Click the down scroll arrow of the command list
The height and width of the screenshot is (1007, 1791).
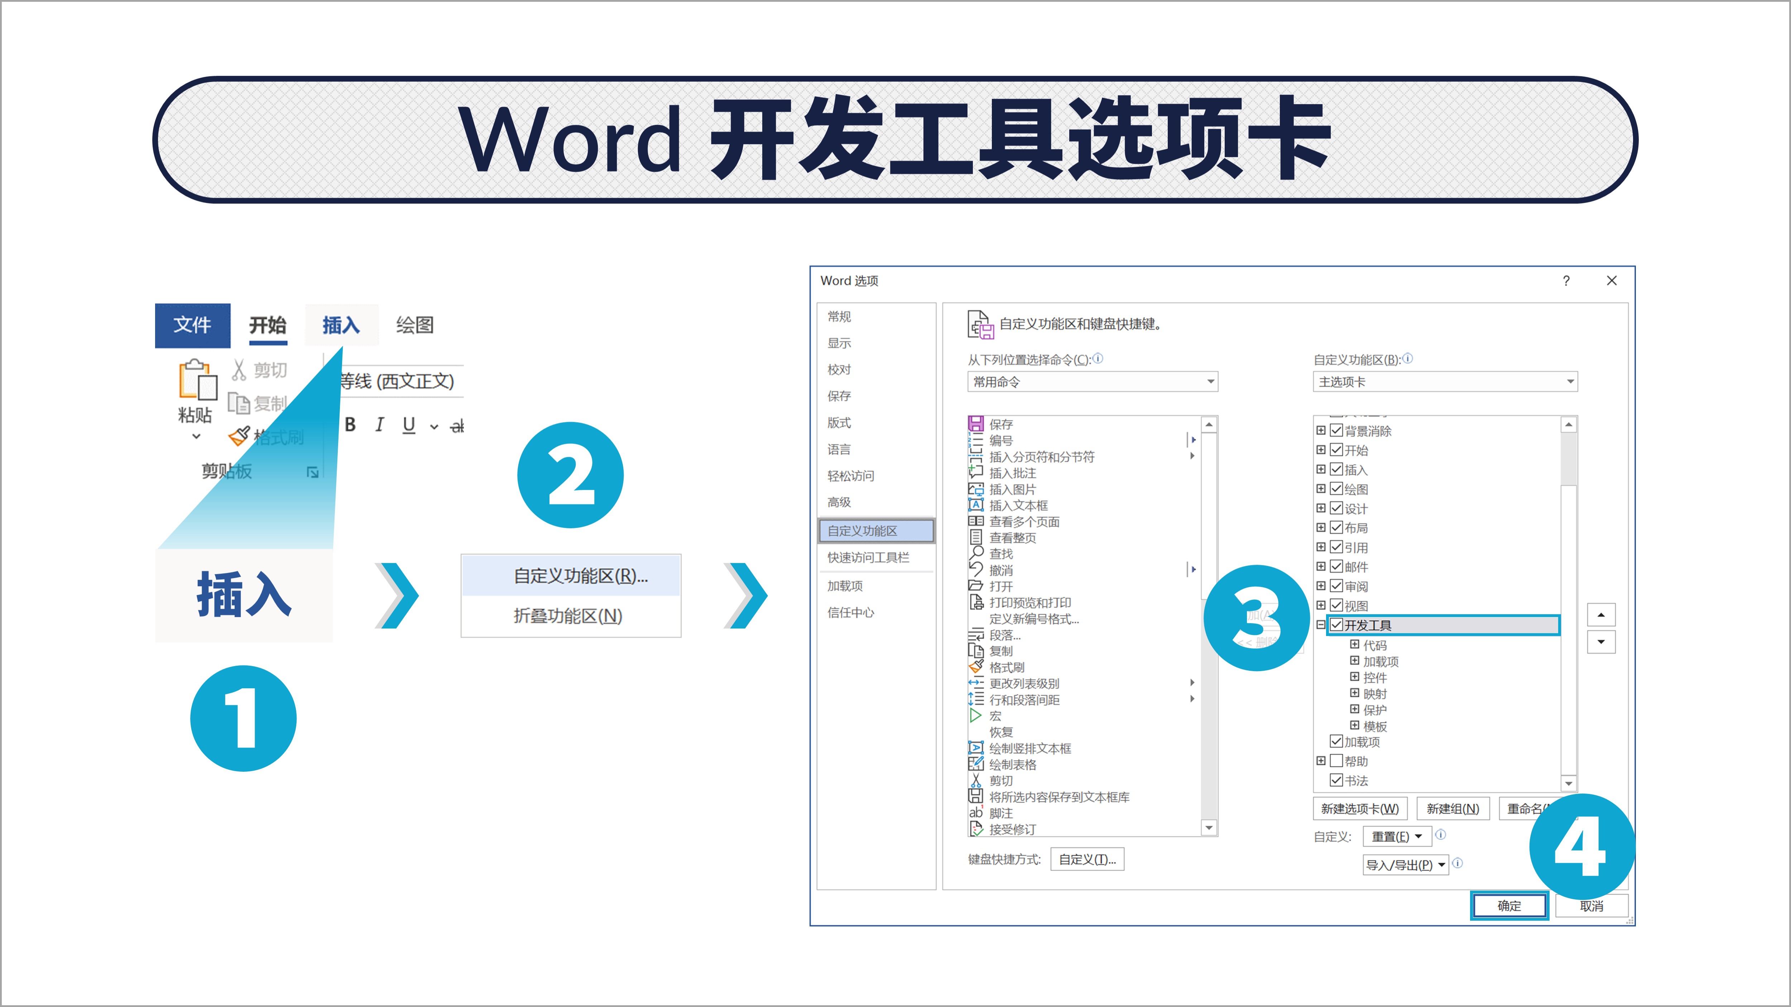coord(1209,828)
